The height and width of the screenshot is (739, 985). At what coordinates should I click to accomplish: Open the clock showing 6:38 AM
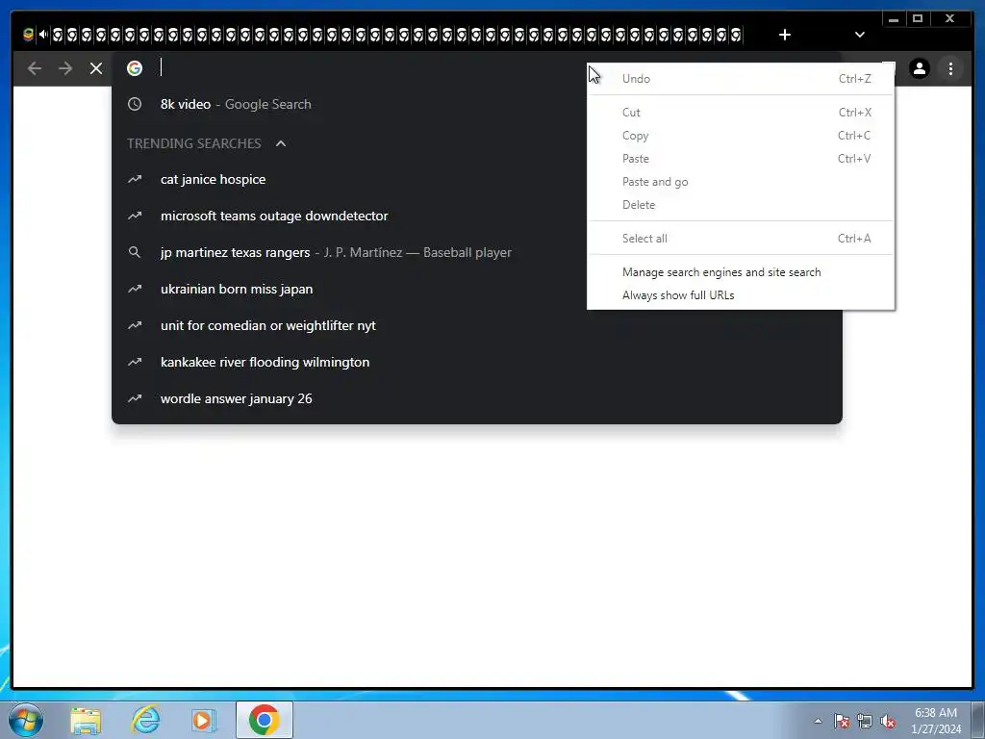pos(936,721)
